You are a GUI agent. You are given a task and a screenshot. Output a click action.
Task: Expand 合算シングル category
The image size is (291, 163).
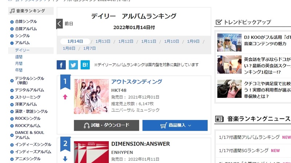tap(12, 22)
